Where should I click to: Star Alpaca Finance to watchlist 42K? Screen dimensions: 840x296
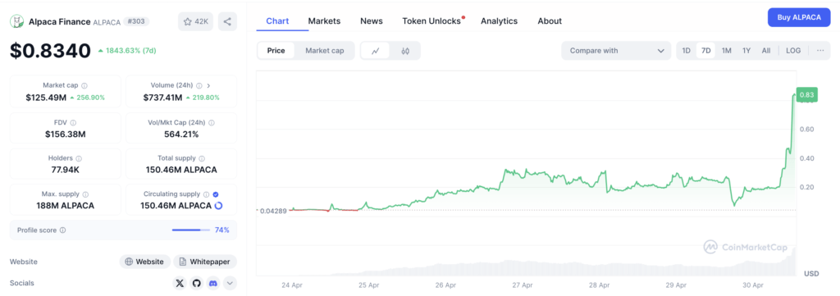click(x=195, y=21)
